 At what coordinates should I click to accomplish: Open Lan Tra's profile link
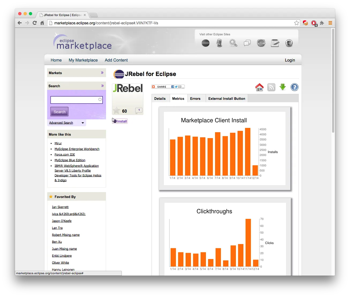pos(57,228)
